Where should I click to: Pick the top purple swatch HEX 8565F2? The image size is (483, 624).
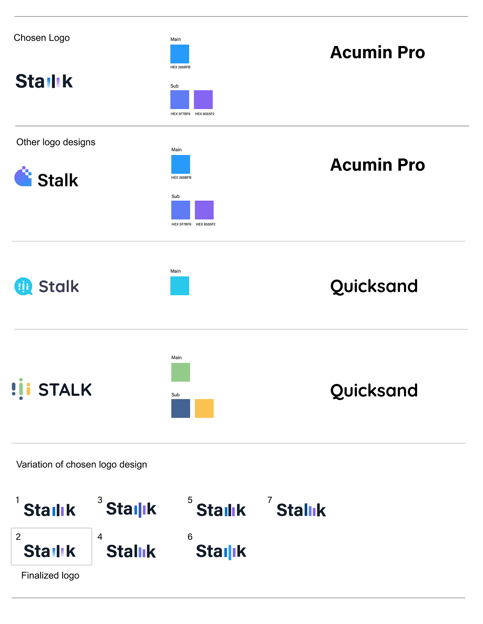pyautogui.click(x=203, y=99)
